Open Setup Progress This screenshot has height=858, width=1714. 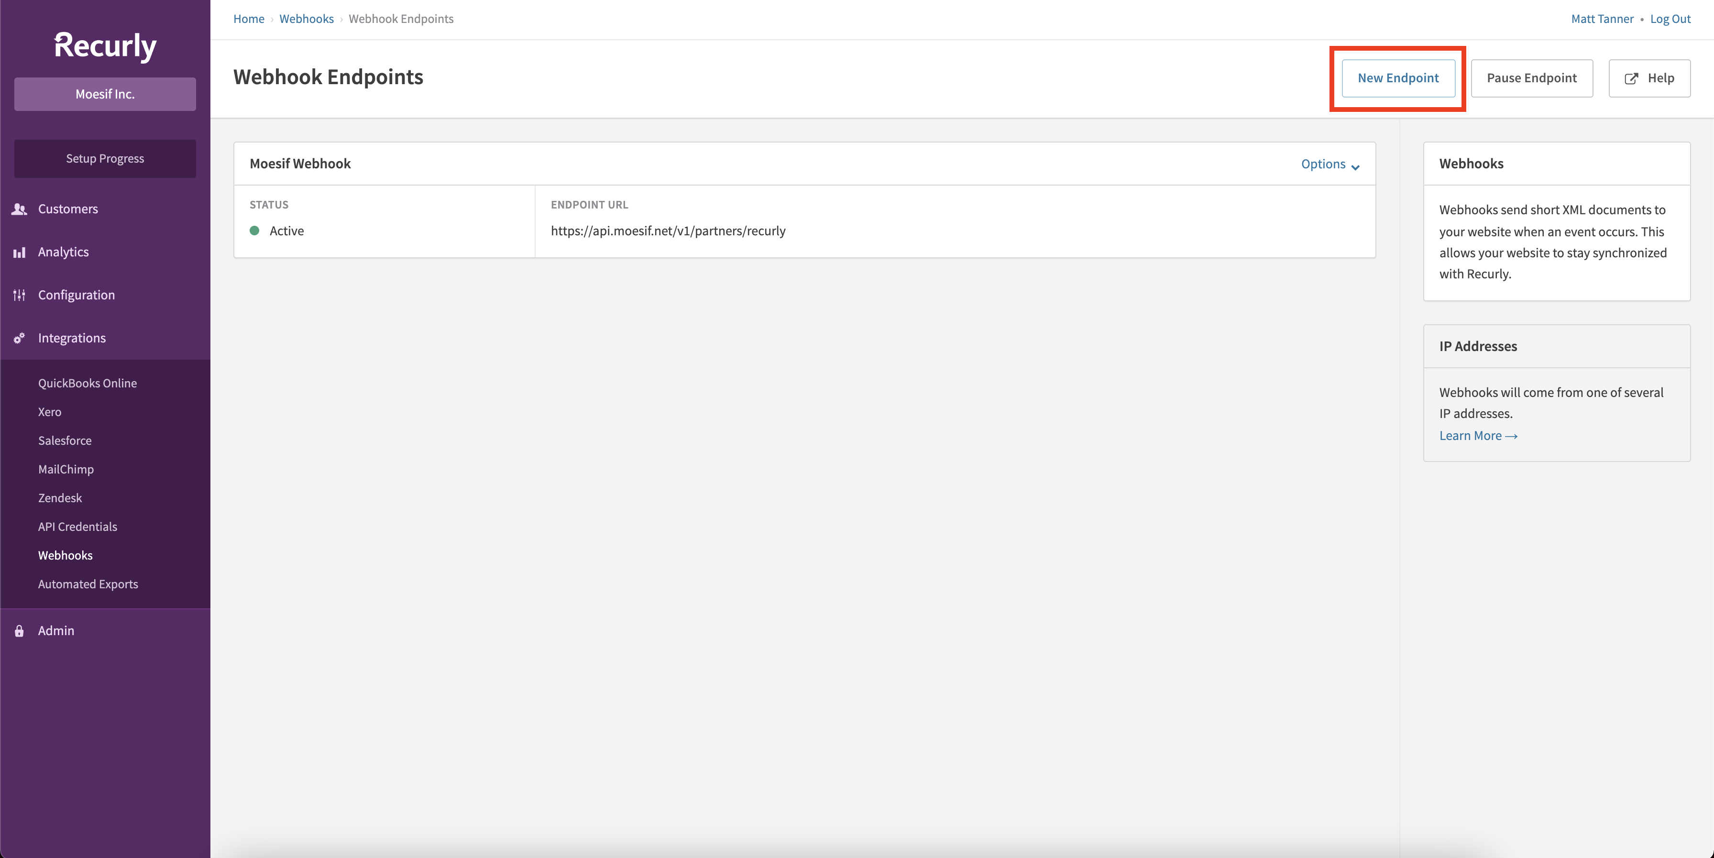pos(104,158)
